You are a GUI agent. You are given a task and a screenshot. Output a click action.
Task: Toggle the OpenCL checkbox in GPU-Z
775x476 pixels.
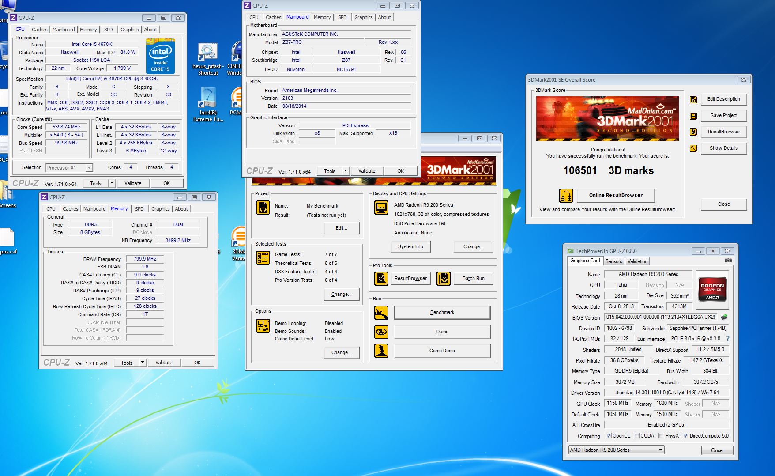609,436
